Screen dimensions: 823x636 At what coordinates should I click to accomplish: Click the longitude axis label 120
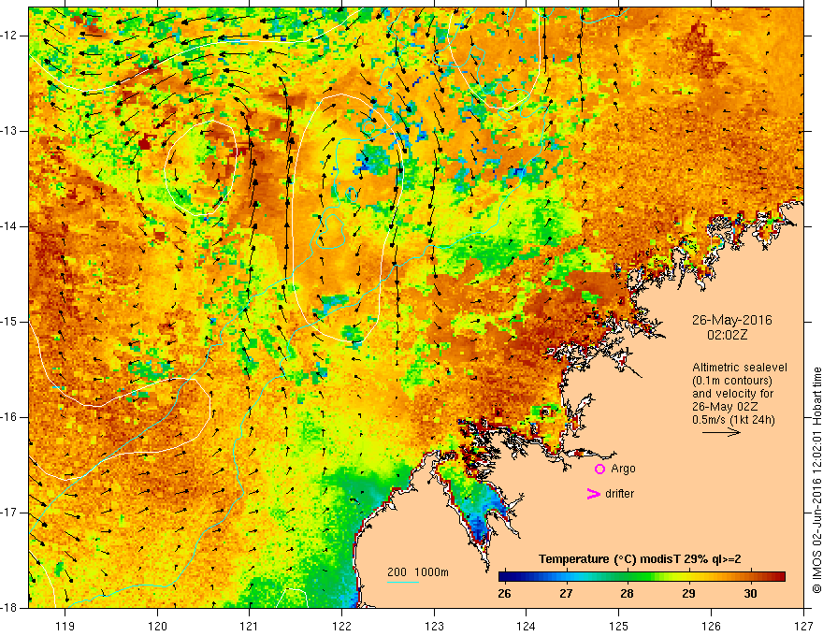(x=157, y=626)
